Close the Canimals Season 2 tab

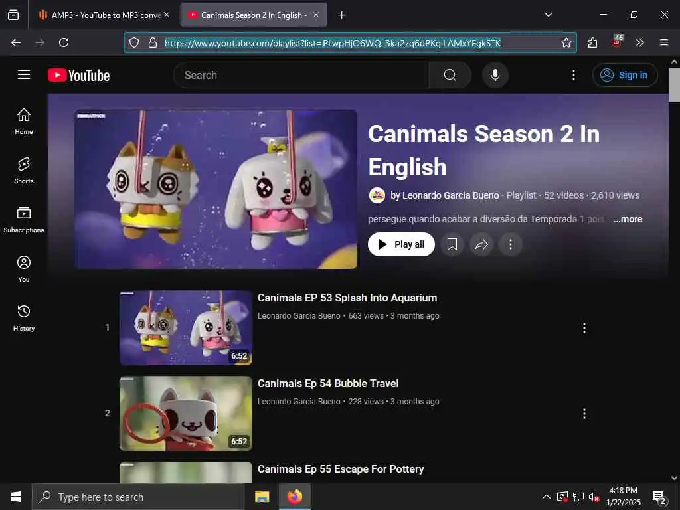click(x=316, y=15)
